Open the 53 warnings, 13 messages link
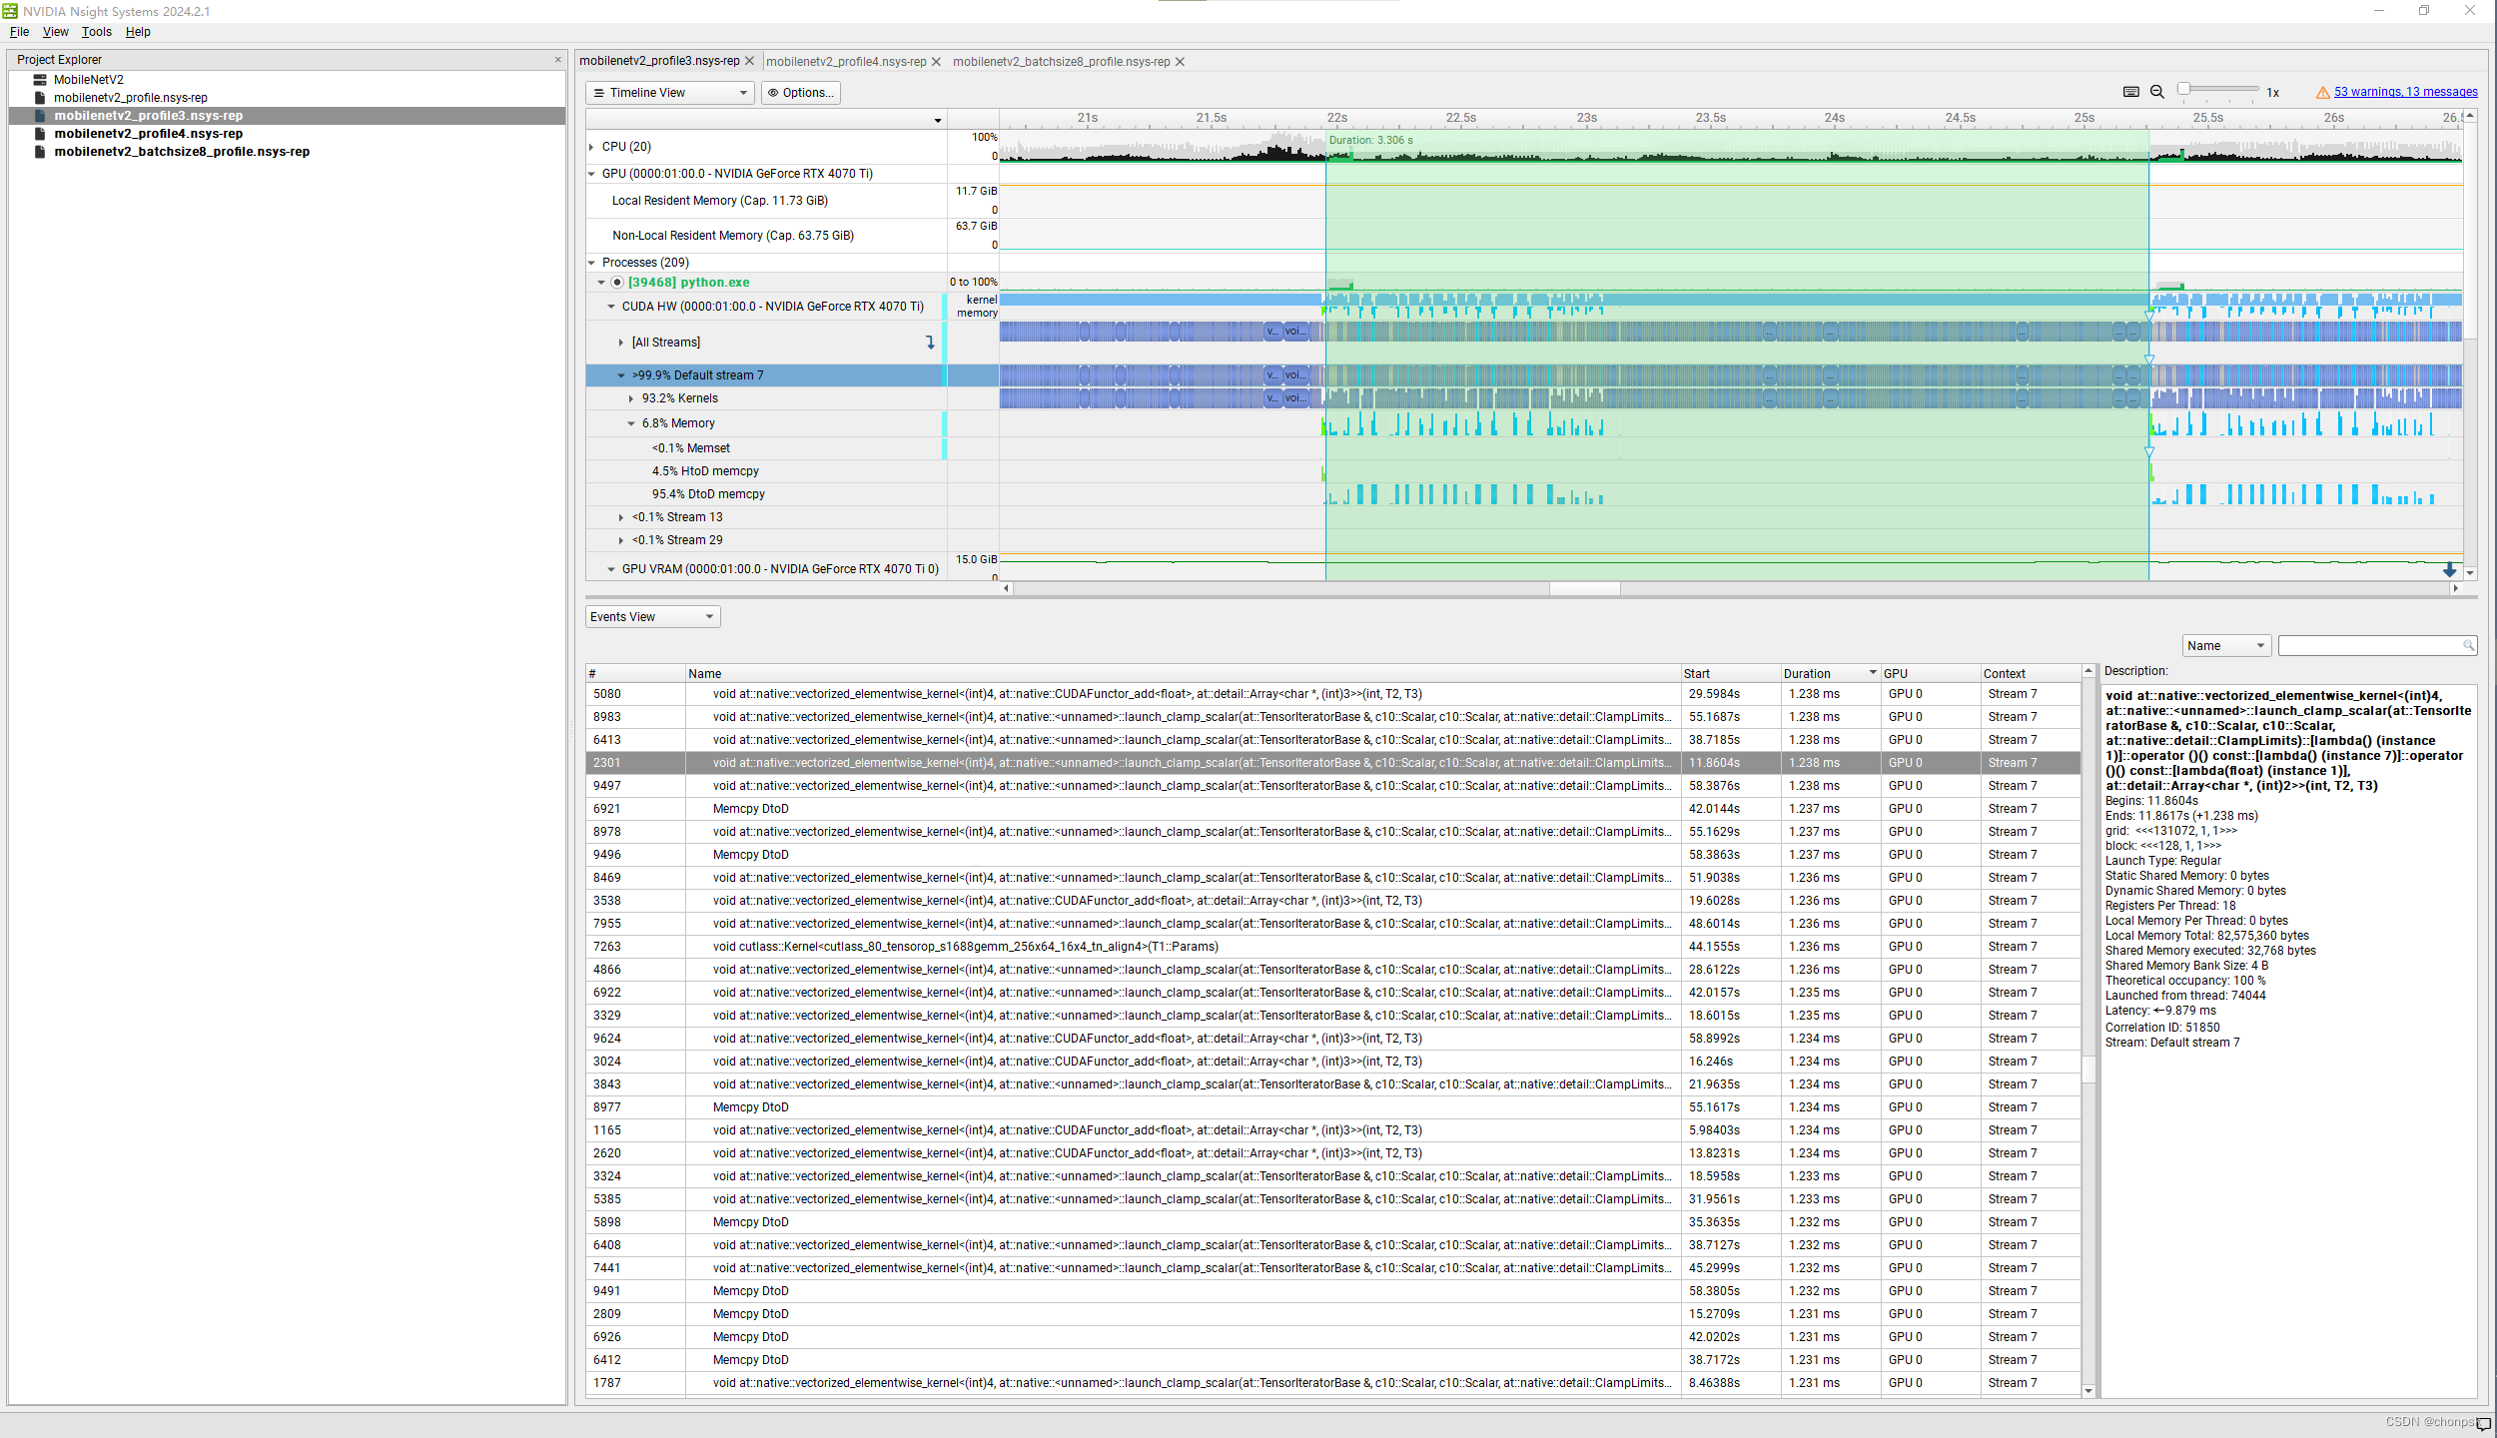The height and width of the screenshot is (1438, 2497). point(2405,92)
